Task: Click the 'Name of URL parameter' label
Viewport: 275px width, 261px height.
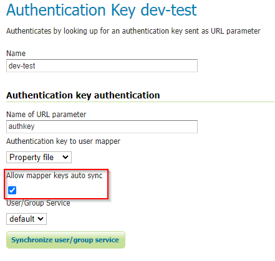Action: [x=46, y=115]
